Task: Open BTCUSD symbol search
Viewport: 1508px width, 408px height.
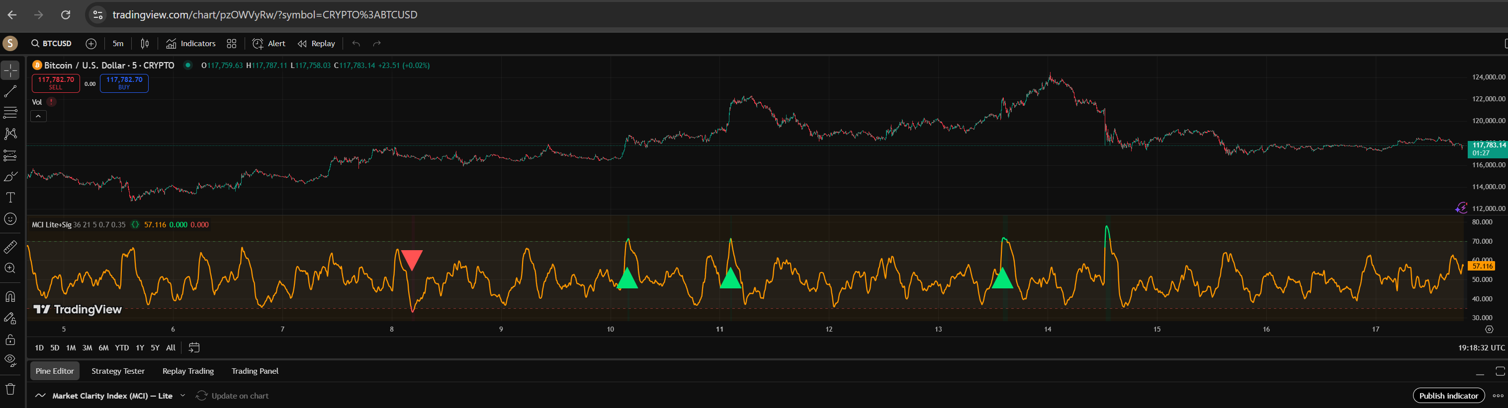Action: click(52, 43)
